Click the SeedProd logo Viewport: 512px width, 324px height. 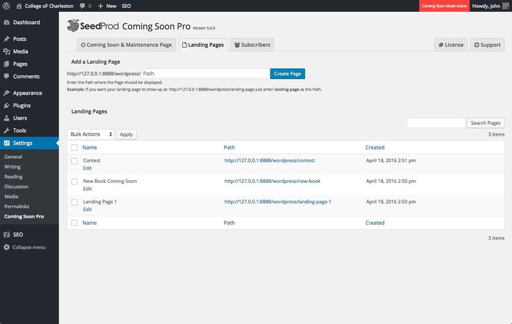[x=93, y=26]
